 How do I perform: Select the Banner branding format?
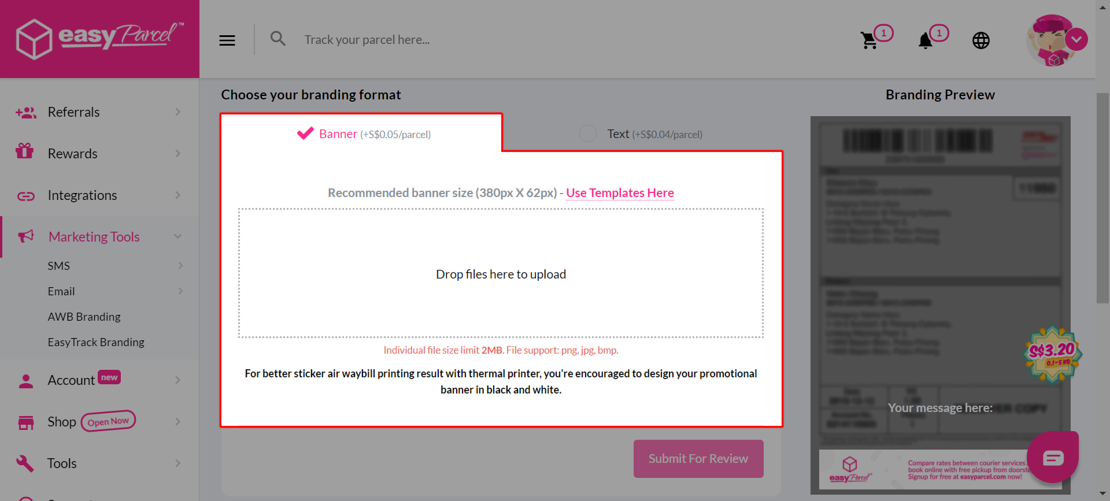[364, 134]
